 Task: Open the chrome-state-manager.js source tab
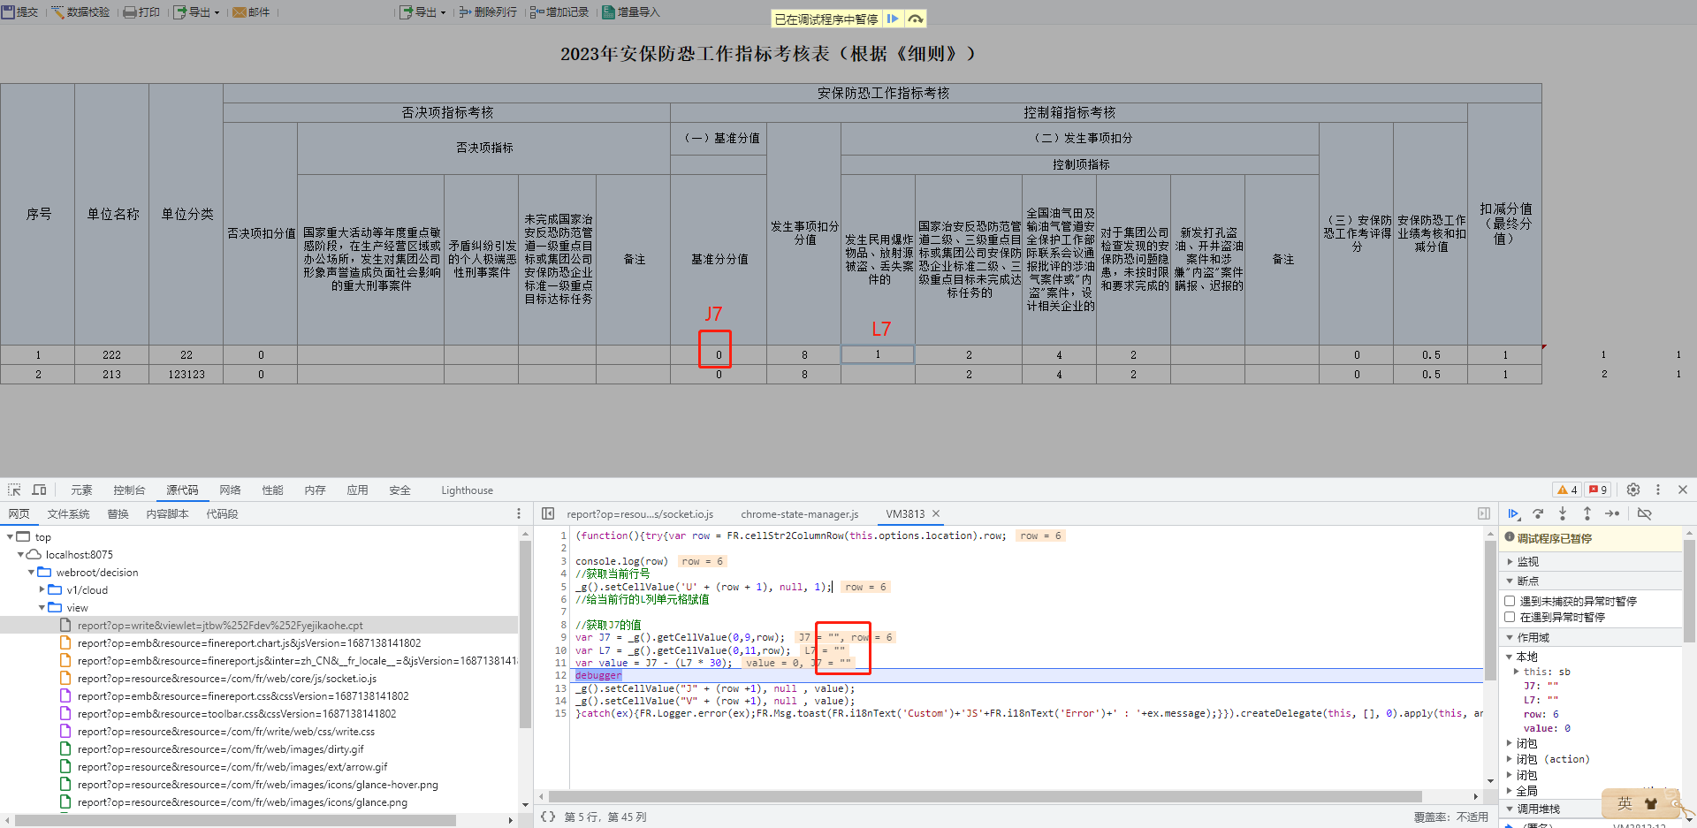click(799, 513)
